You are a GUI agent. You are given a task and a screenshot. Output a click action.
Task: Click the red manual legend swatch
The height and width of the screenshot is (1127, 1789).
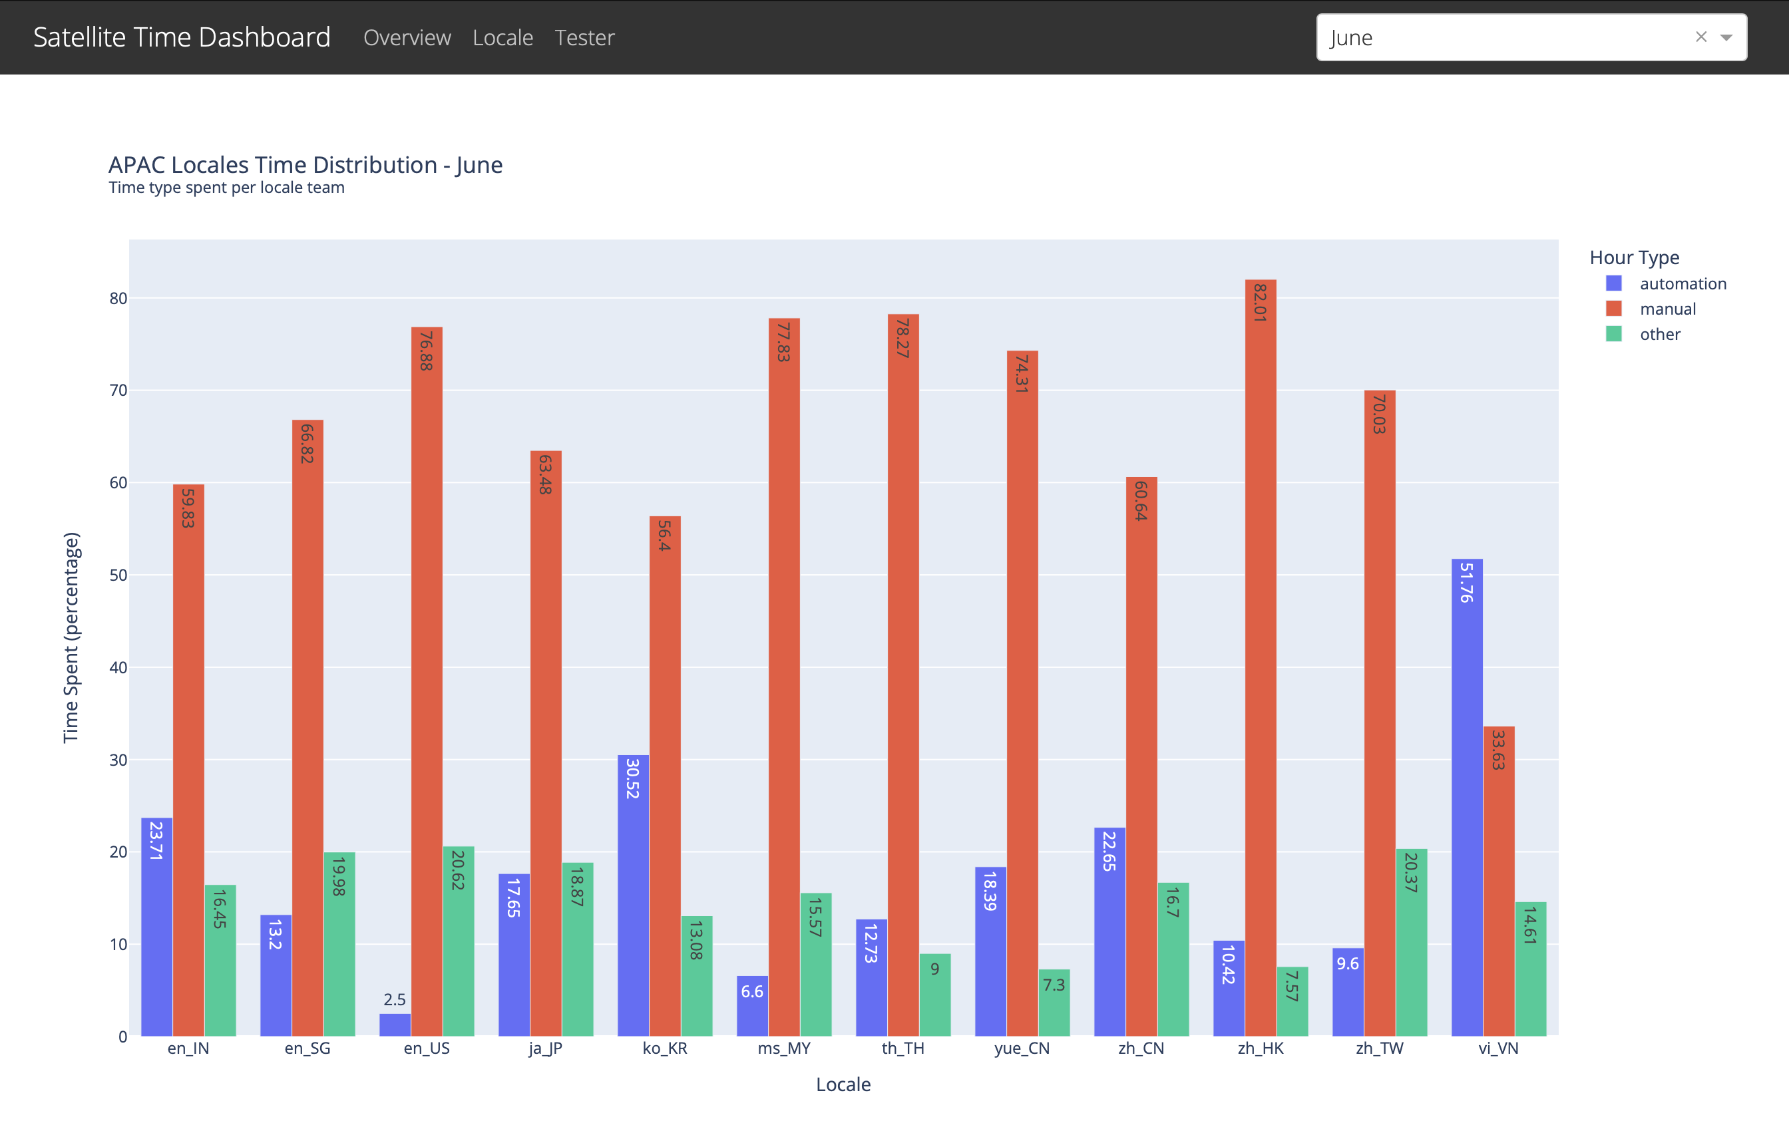[x=1613, y=308]
